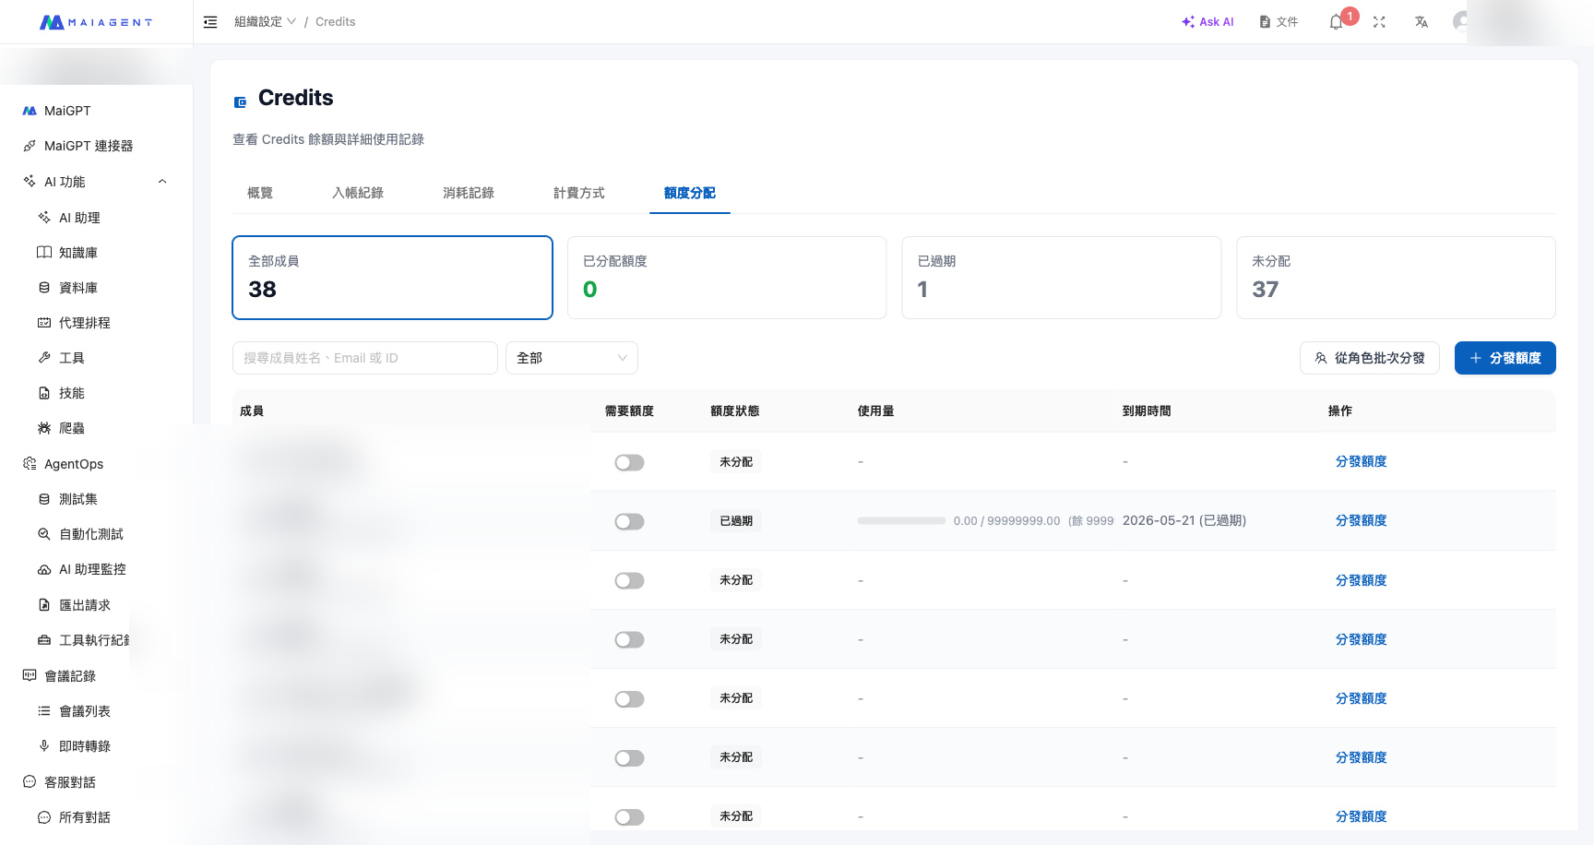Click the Ask AI sparkle button
The image size is (1594, 845).
[1207, 22]
